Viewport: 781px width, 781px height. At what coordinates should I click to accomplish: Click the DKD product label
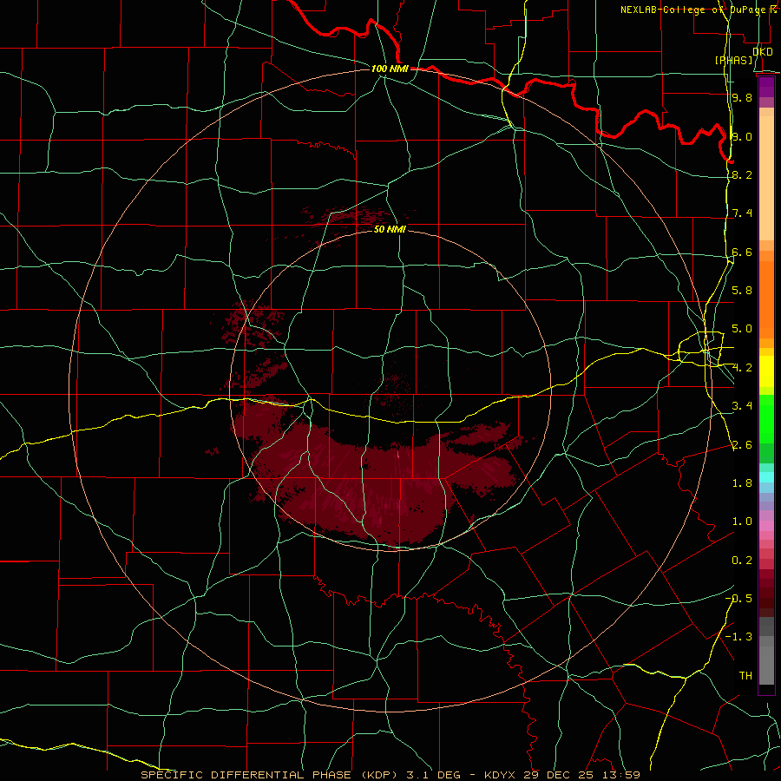[762, 51]
